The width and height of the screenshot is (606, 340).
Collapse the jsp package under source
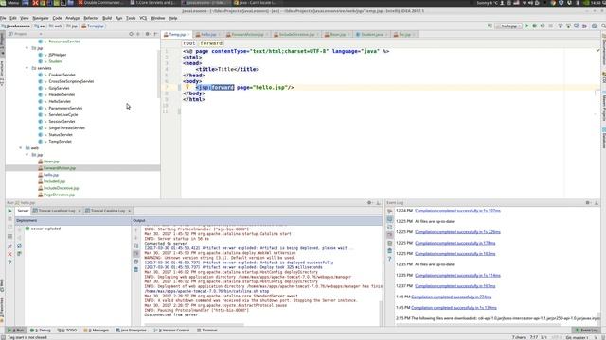click(x=27, y=48)
